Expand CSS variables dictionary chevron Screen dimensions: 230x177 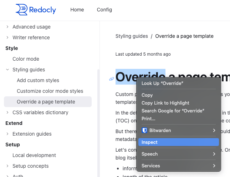pos(7,112)
